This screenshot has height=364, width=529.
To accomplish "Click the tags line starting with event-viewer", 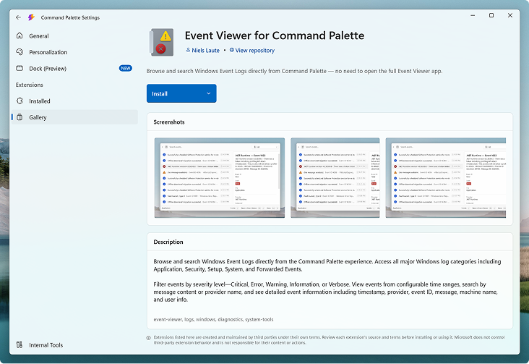I will coord(214,319).
